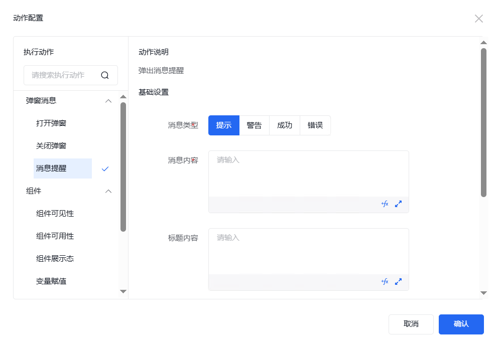Expand the 标题内容 editor to fullscreen
498x347 pixels.
pos(398,282)
